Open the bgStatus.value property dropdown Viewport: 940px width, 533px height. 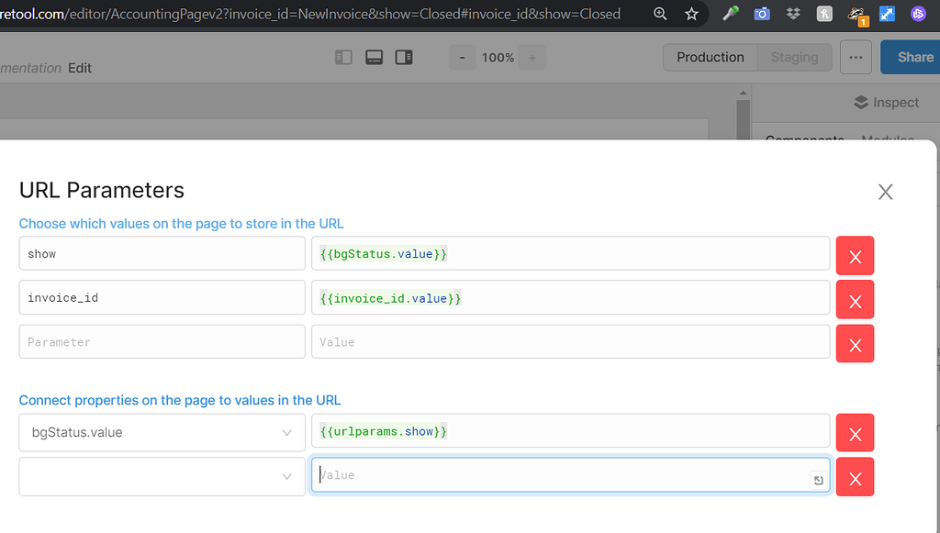click(x=162, y=431)
